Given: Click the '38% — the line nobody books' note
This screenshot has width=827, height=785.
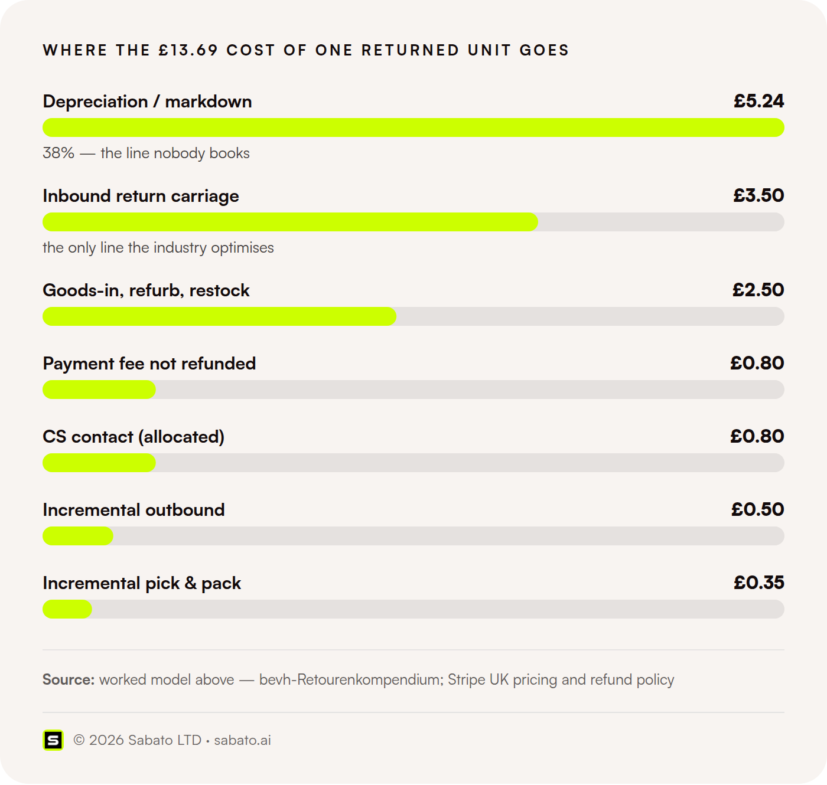Looking at the screenshot, I should [x=146, y=153].
